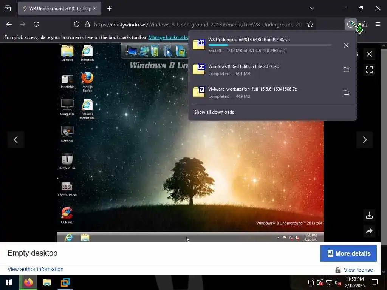Go to previous image with left chevron
This screenshot has width=387, height=290.
coord(16,140)
